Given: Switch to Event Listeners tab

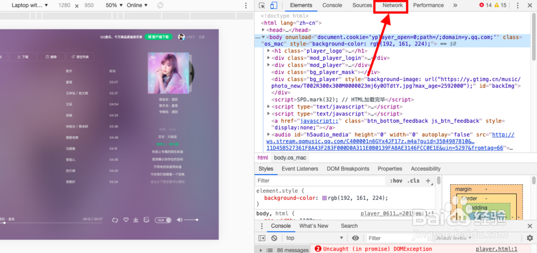Looking at the screenshot, I should [300, 169].
